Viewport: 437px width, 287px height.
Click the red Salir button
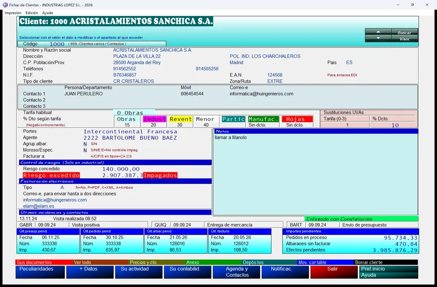pyautogui.click(x=334, y=272)
